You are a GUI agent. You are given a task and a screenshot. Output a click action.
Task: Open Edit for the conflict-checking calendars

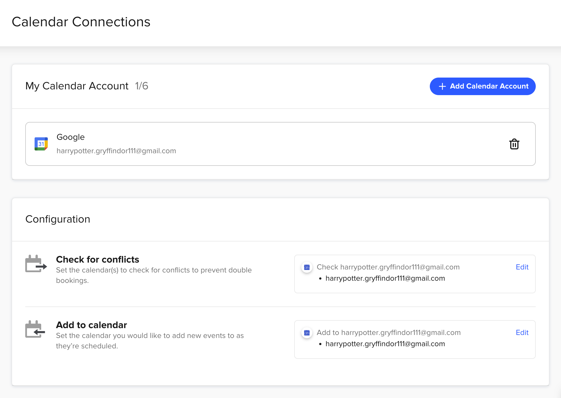tap(522, 267)
